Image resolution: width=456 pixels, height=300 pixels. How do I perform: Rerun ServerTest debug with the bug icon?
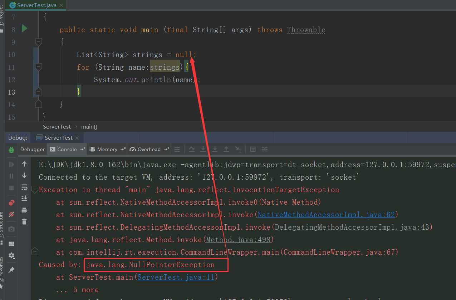point(11,150)
